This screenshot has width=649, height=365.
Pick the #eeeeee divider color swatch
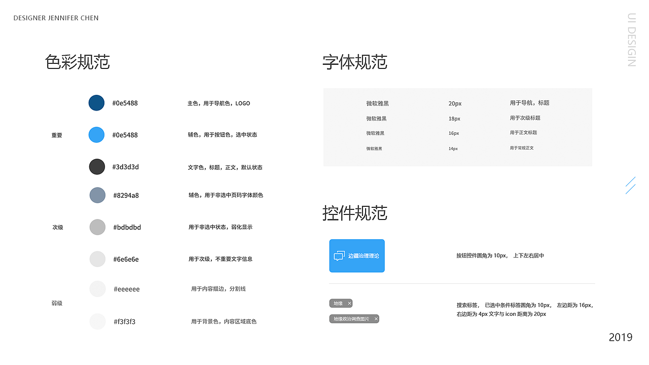[x=97, y=289]
